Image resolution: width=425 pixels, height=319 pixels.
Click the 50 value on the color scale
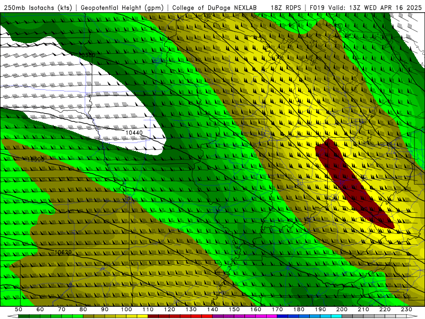click(x=19, y=309)
